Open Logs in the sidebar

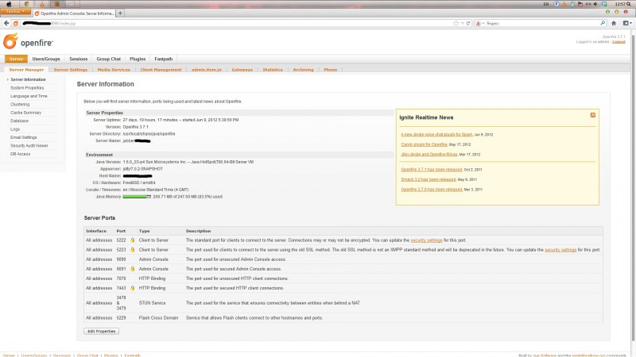point(15,129)
